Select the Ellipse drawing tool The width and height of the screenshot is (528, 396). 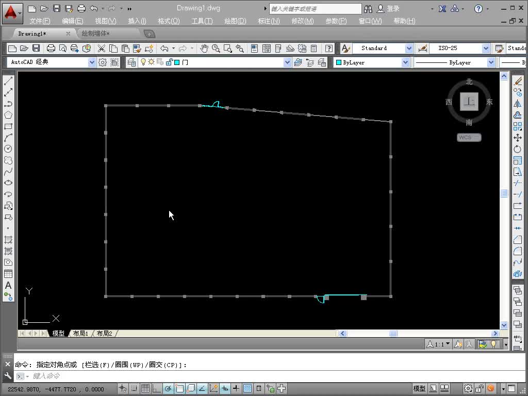[8, 183]
